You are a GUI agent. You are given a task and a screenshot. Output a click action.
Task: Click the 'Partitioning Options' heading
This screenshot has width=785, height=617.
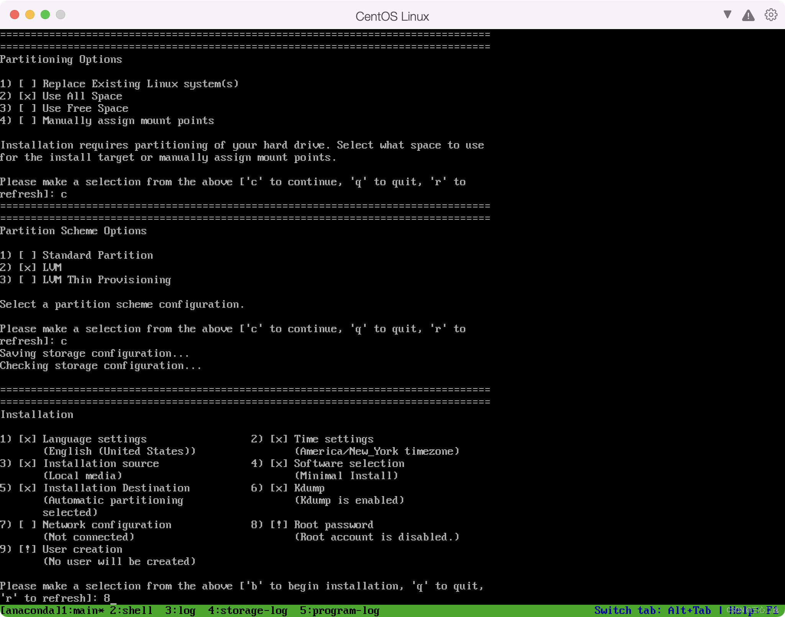[x=61, y=59]
